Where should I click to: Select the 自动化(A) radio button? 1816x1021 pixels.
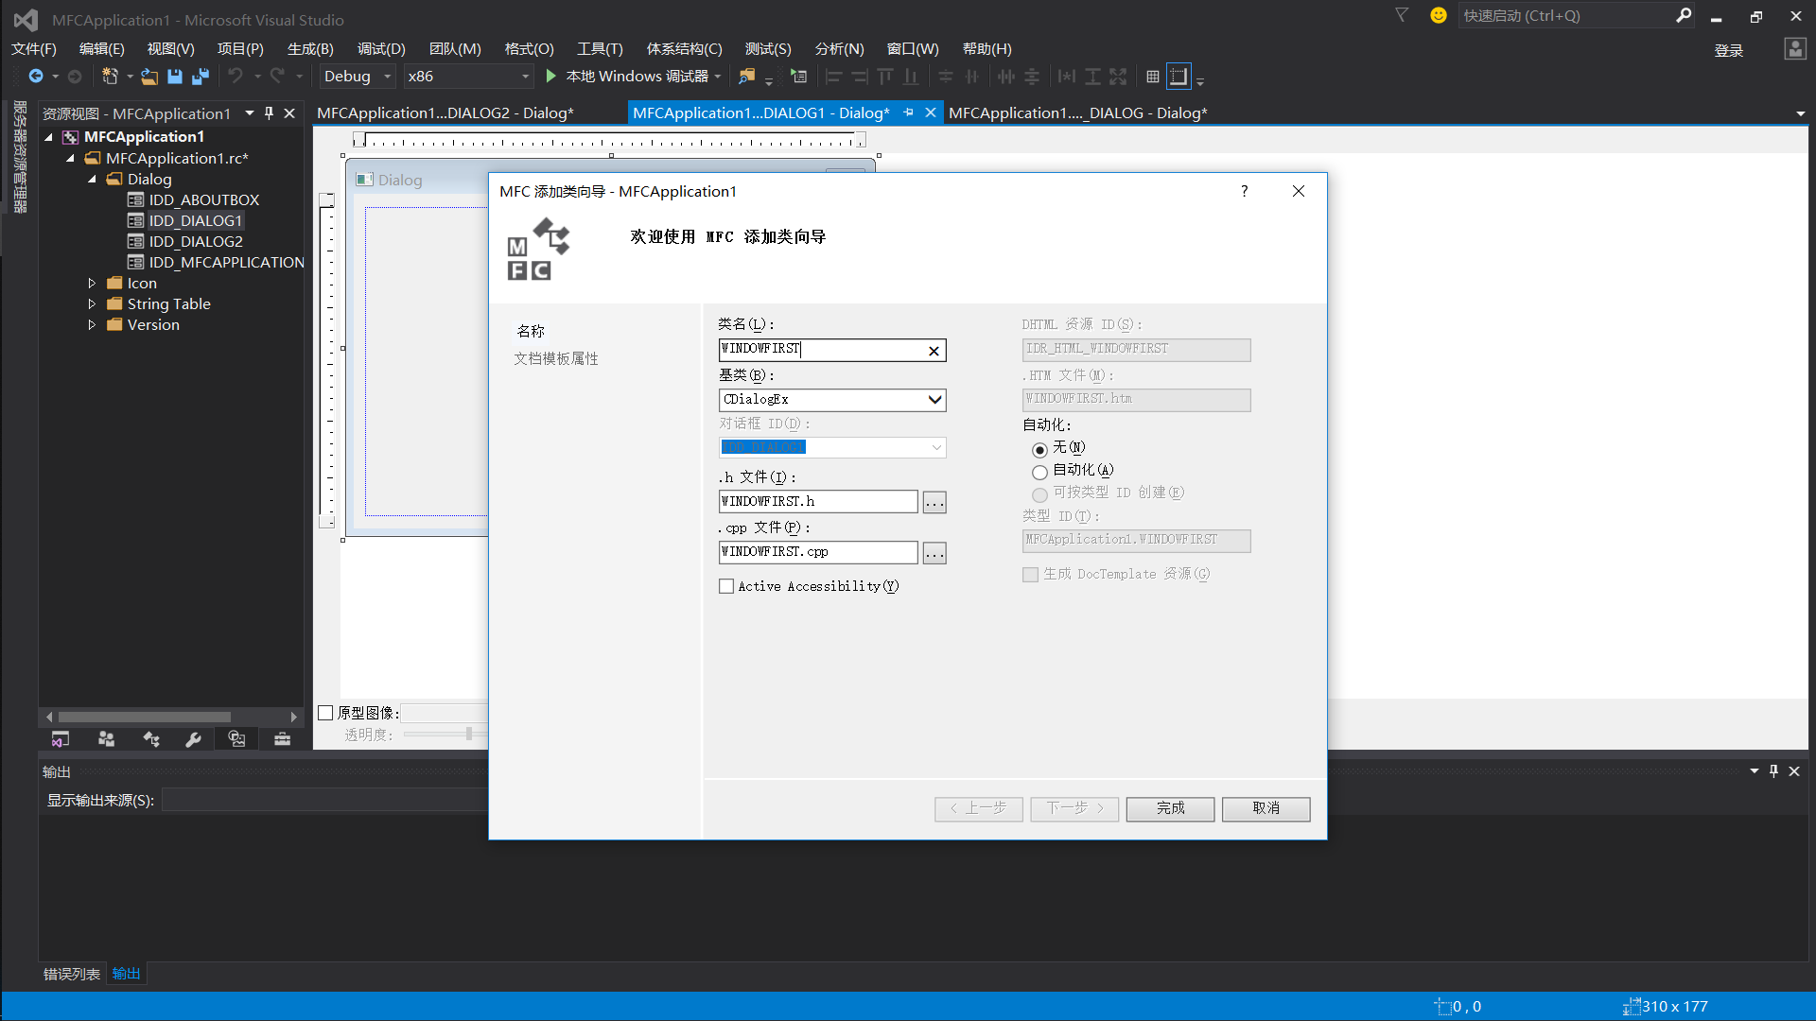[1039, 472]
